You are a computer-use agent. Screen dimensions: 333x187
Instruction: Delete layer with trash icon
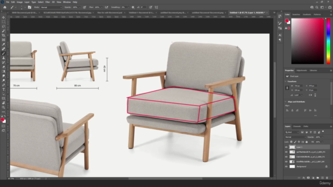tap(327, 178)
